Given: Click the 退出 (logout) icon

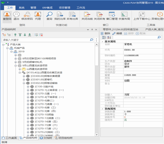Looking at the screenshot, I should 16,16.
